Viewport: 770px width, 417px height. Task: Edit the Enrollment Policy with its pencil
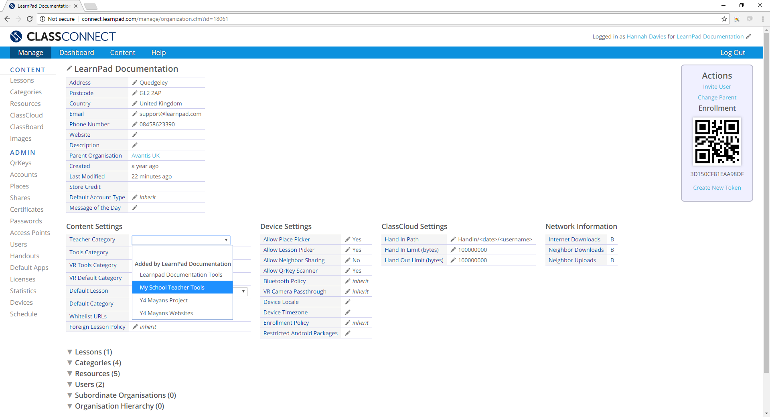click(x=348, y=323)
